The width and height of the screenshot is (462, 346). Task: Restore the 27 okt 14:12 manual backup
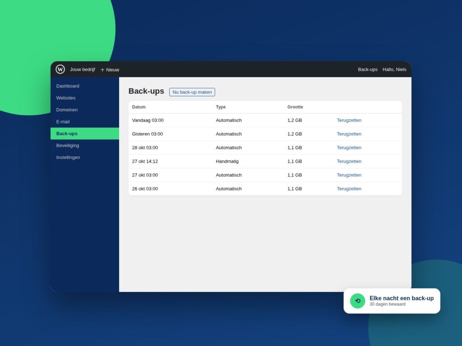pyautogui.click(x=349, y=161)
